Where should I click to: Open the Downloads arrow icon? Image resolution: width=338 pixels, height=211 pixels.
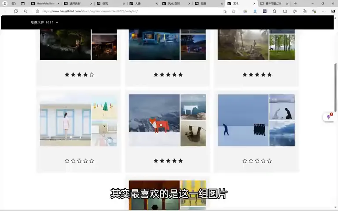pyautogui.click(x=255, y=11)
